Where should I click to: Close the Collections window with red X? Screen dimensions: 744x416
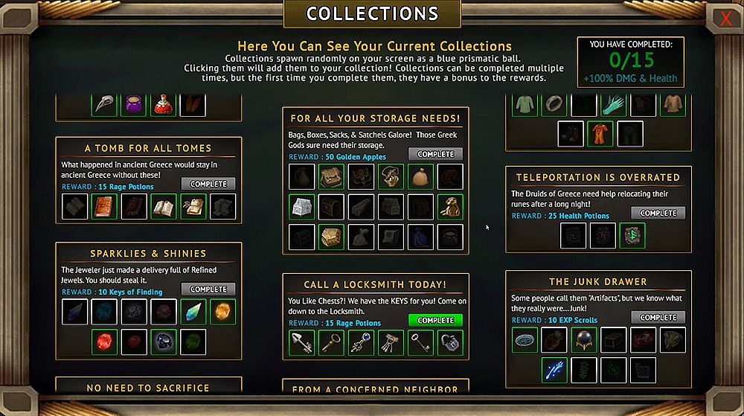click(725, 19)
